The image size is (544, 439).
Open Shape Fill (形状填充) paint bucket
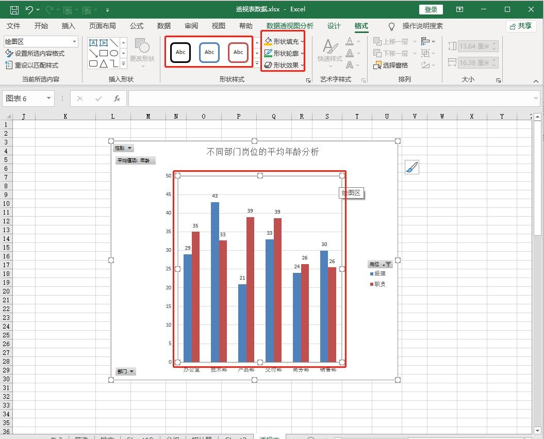tap(268, 41)
